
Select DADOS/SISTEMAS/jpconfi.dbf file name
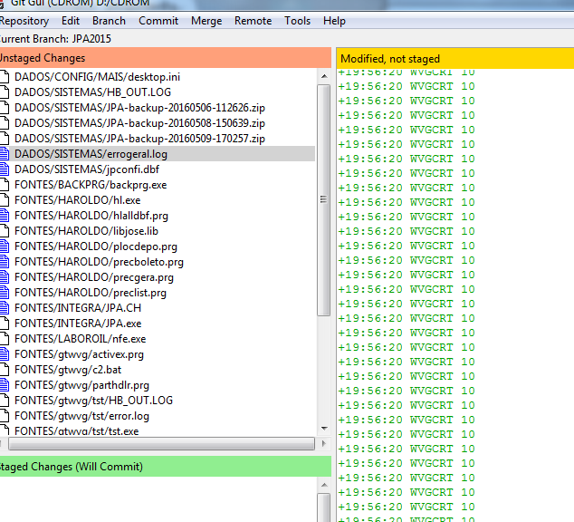[87, 169]
